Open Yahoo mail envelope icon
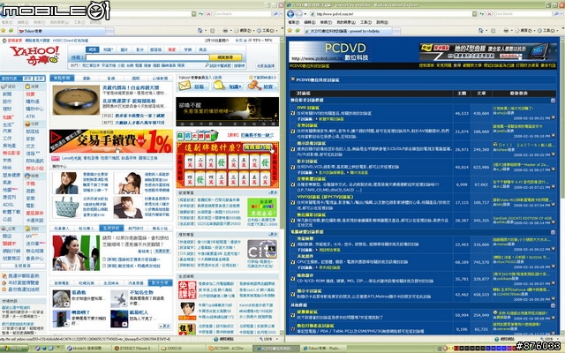 point(185,86)
